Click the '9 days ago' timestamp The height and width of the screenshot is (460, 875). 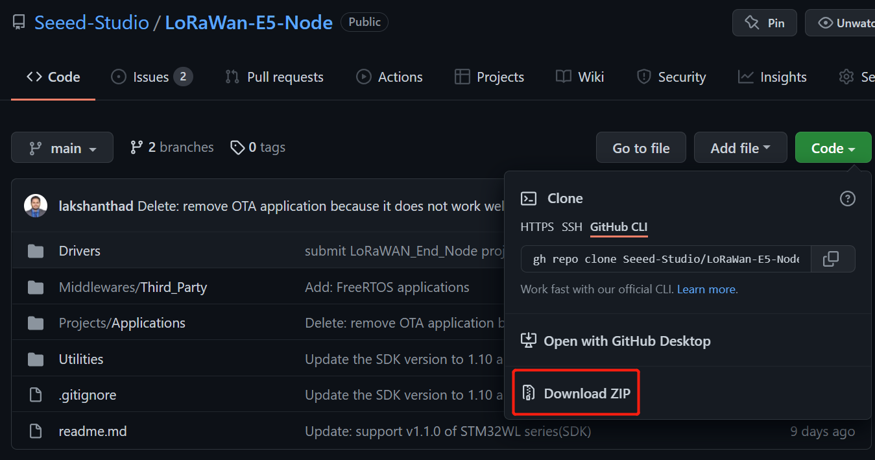[822, 431]
